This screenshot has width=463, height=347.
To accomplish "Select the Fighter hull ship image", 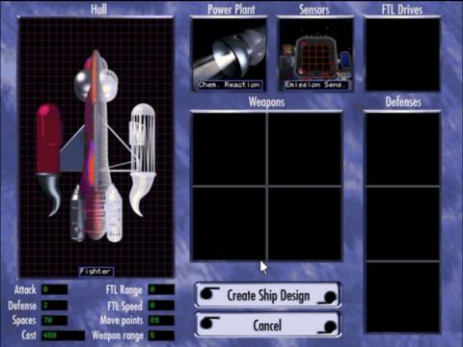I will click(x=95, y=147).
